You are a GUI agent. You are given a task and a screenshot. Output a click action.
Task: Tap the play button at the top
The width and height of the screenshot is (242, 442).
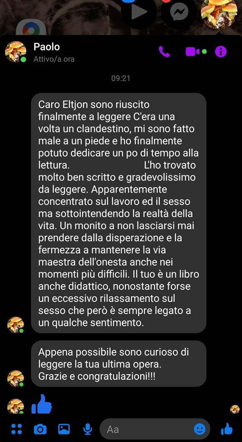pyautogui.click(x=139, y=12)
